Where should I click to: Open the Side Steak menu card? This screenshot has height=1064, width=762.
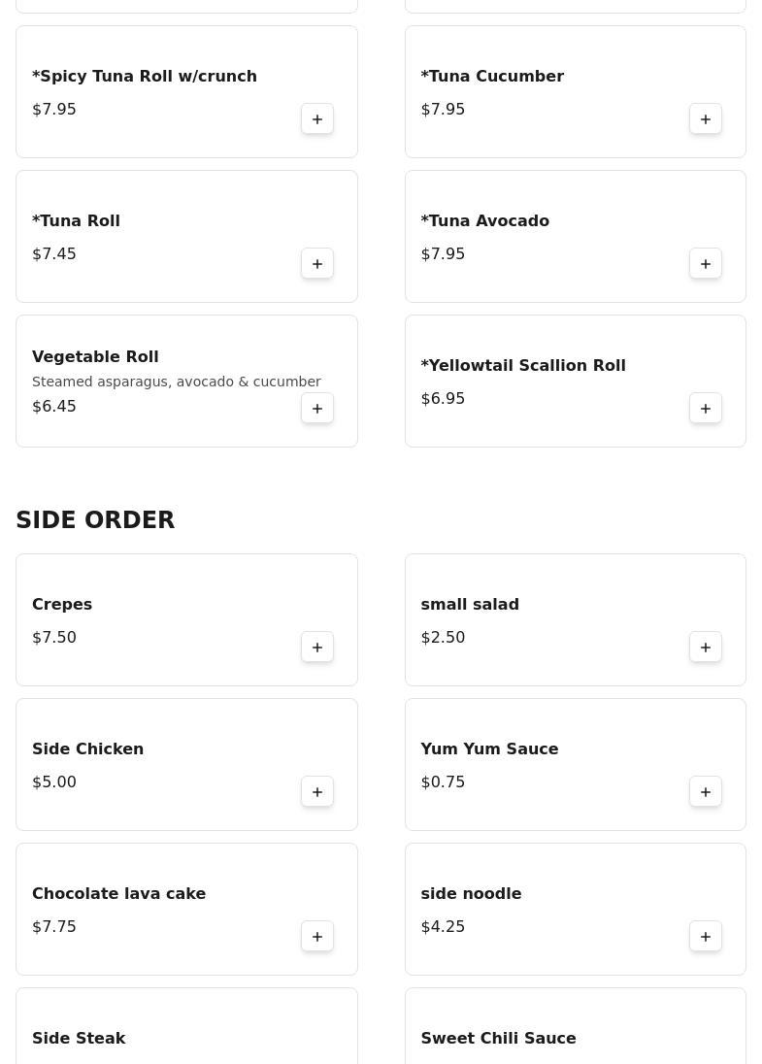(x=186, y=1029)
